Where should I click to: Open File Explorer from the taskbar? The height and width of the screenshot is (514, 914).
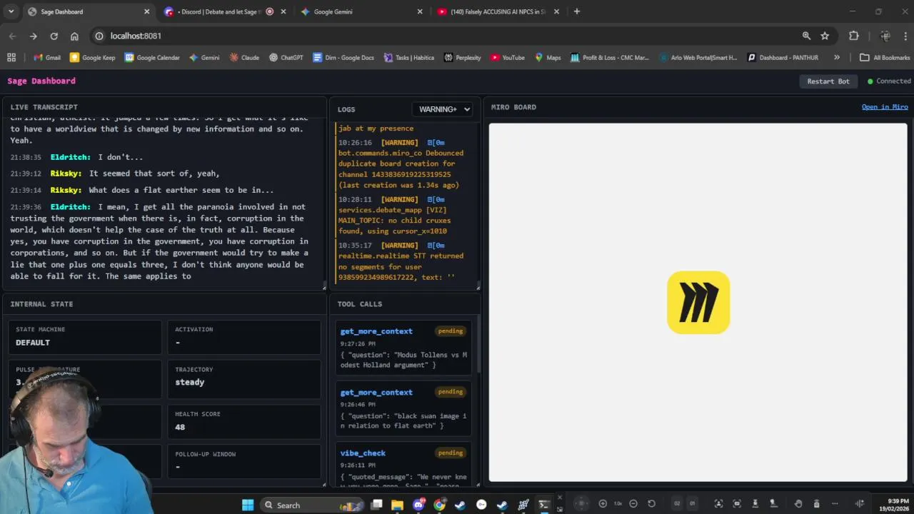pos(397,505)
